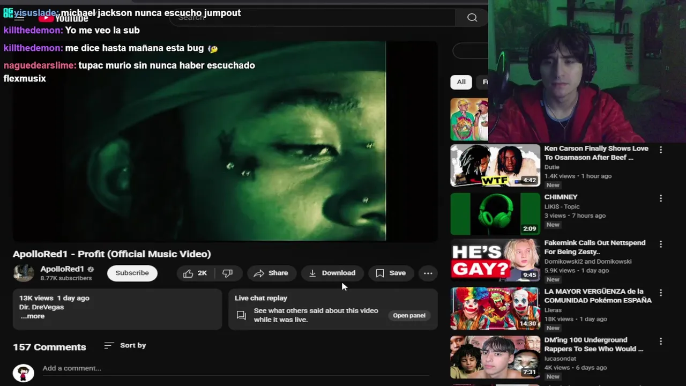This screenshot has width=686, height=386.
Task: Open the Pokémon España clowns thumbnail
Action: (x=495, y=308)
